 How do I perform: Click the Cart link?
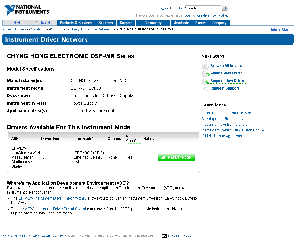(x=168, y=8)
